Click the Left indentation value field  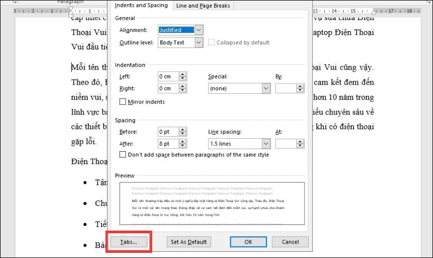[x=169, y=76]
